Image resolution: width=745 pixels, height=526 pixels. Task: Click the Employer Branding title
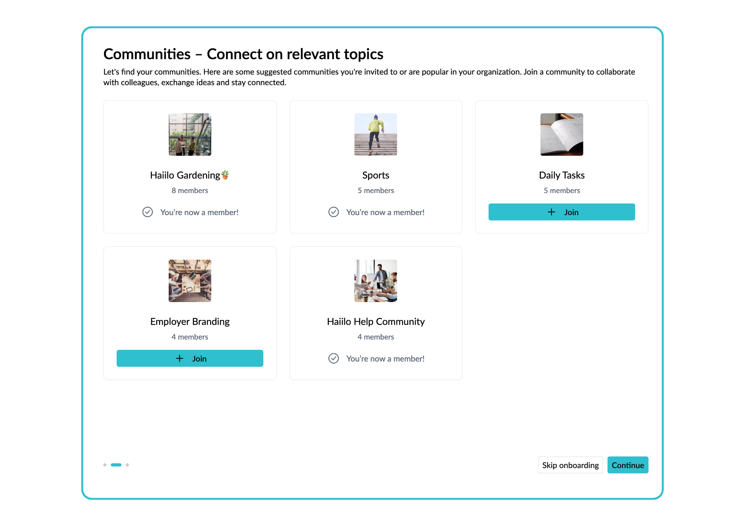pos(190,322)
